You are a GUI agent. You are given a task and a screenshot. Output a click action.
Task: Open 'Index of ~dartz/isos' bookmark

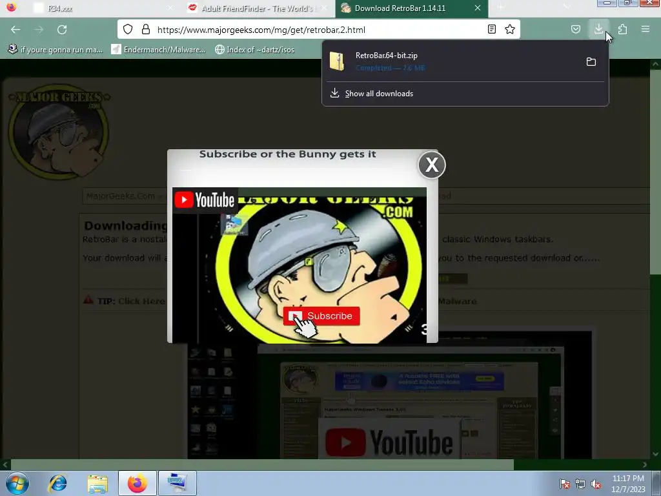[x=254, y=50]
